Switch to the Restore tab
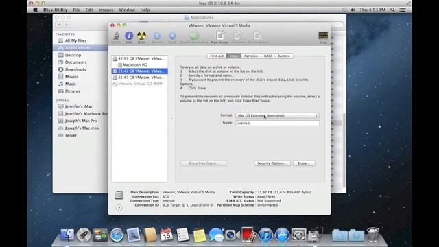The width and height of the screenshot is (439, 247). tap(283, 56)
